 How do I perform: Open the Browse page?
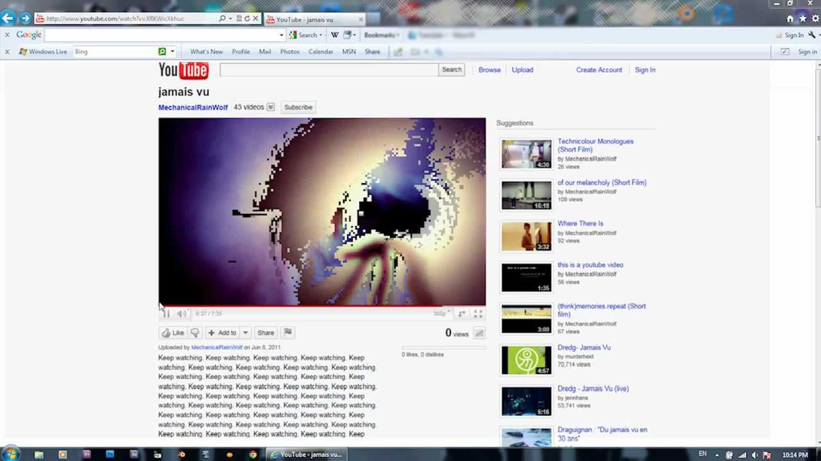click(489, 70)
